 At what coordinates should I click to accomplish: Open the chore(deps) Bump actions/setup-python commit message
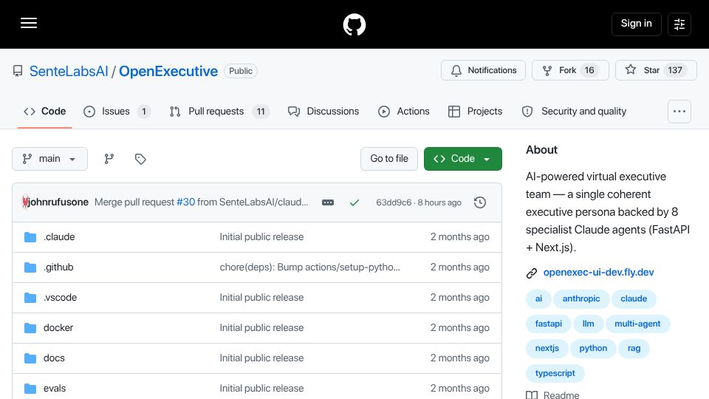coord(309,267)
